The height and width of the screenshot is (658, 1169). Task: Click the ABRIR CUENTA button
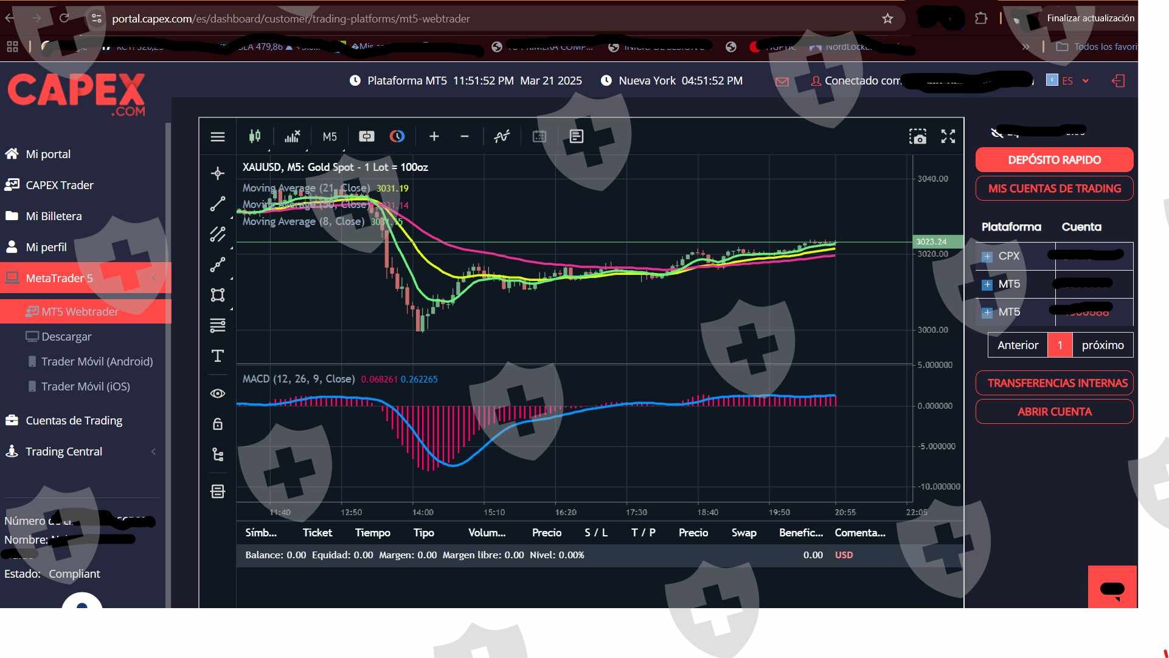[x=1054, y=412]
